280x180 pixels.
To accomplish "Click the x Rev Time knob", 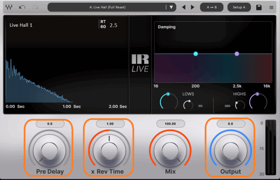I will click(x=109, y=151).
